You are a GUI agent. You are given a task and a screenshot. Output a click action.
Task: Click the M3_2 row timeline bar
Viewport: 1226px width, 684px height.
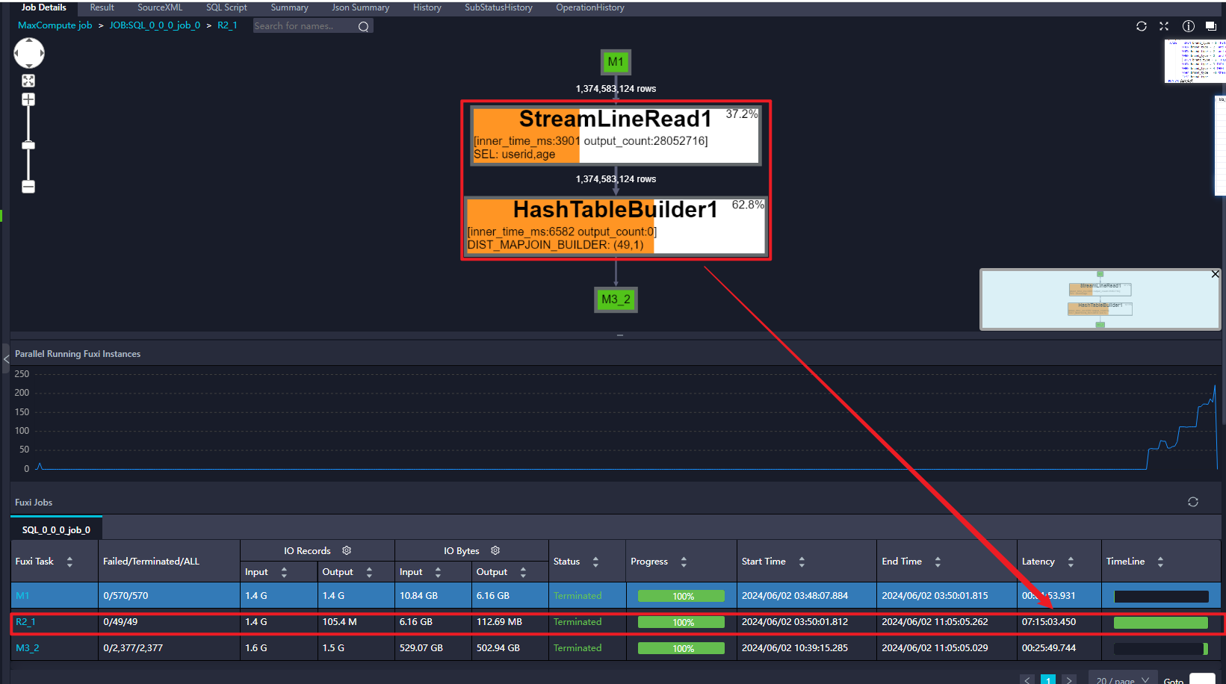[1160, 649]
